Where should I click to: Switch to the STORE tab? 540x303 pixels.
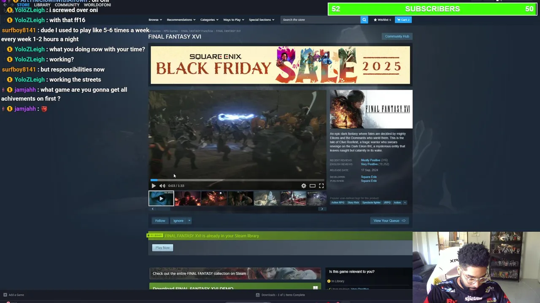(23, 5)
